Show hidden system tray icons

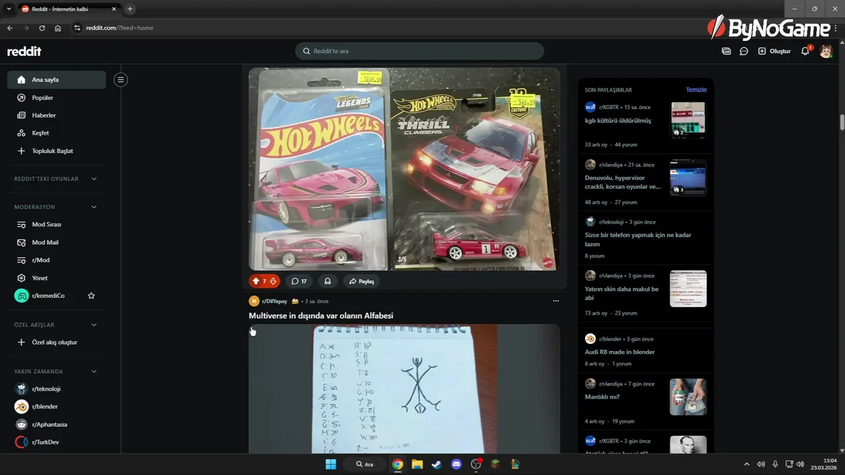pos(747,464)
